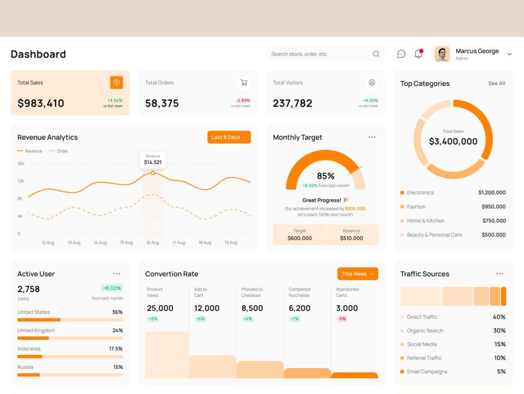Click the 12 Aug axis label

tap(48, 242)
